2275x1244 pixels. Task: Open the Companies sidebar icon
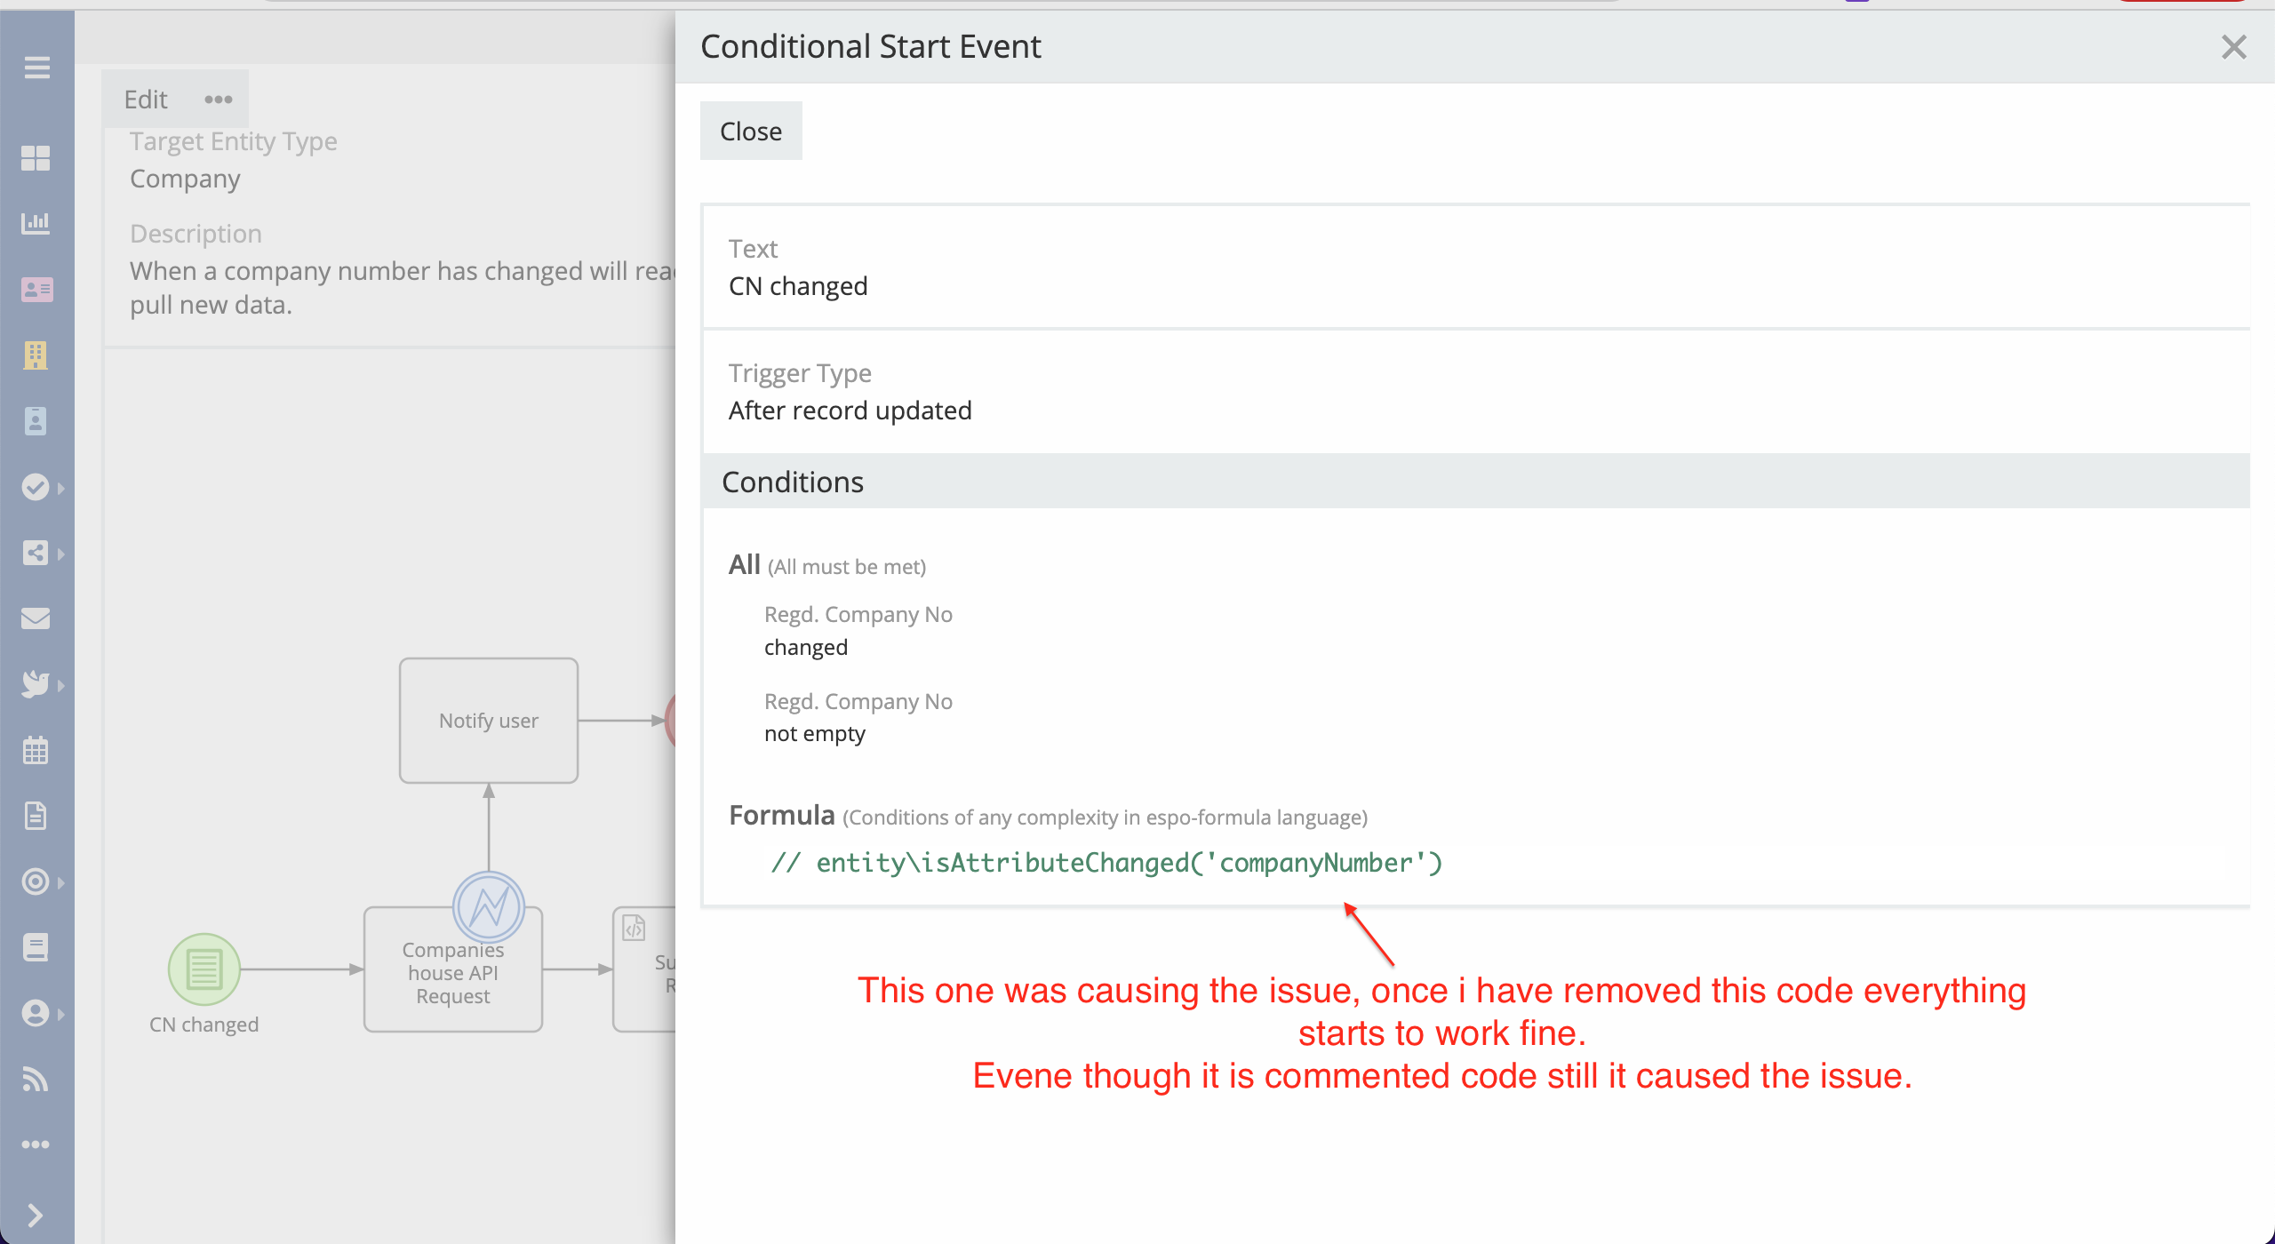(36, 355)
